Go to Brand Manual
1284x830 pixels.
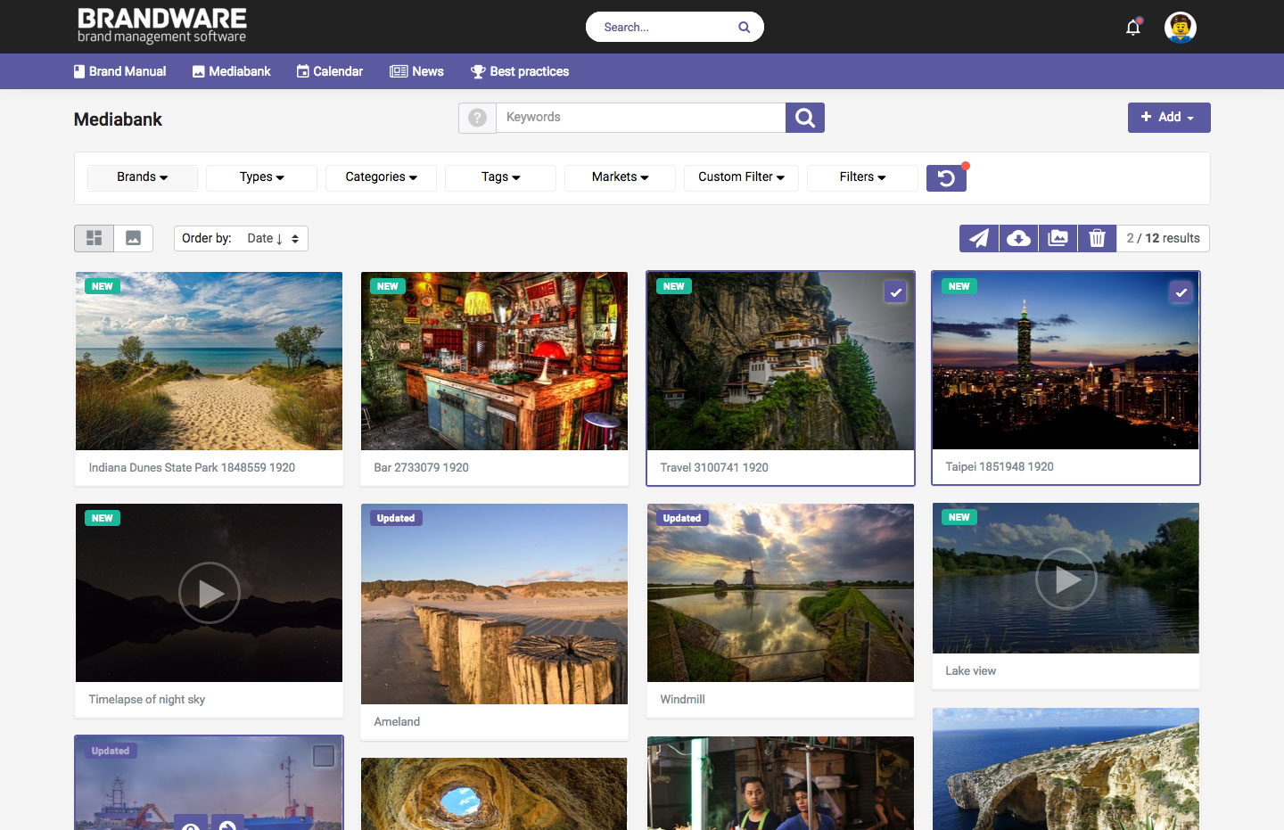click(119, 71)
